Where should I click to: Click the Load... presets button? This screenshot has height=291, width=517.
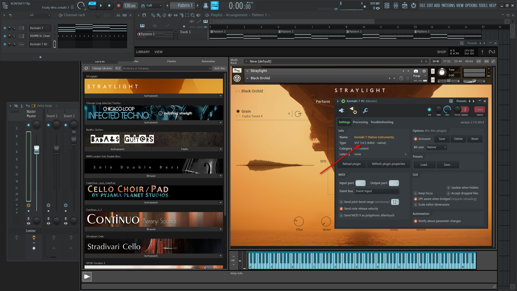pyautogui.click(x=424, y=165)
